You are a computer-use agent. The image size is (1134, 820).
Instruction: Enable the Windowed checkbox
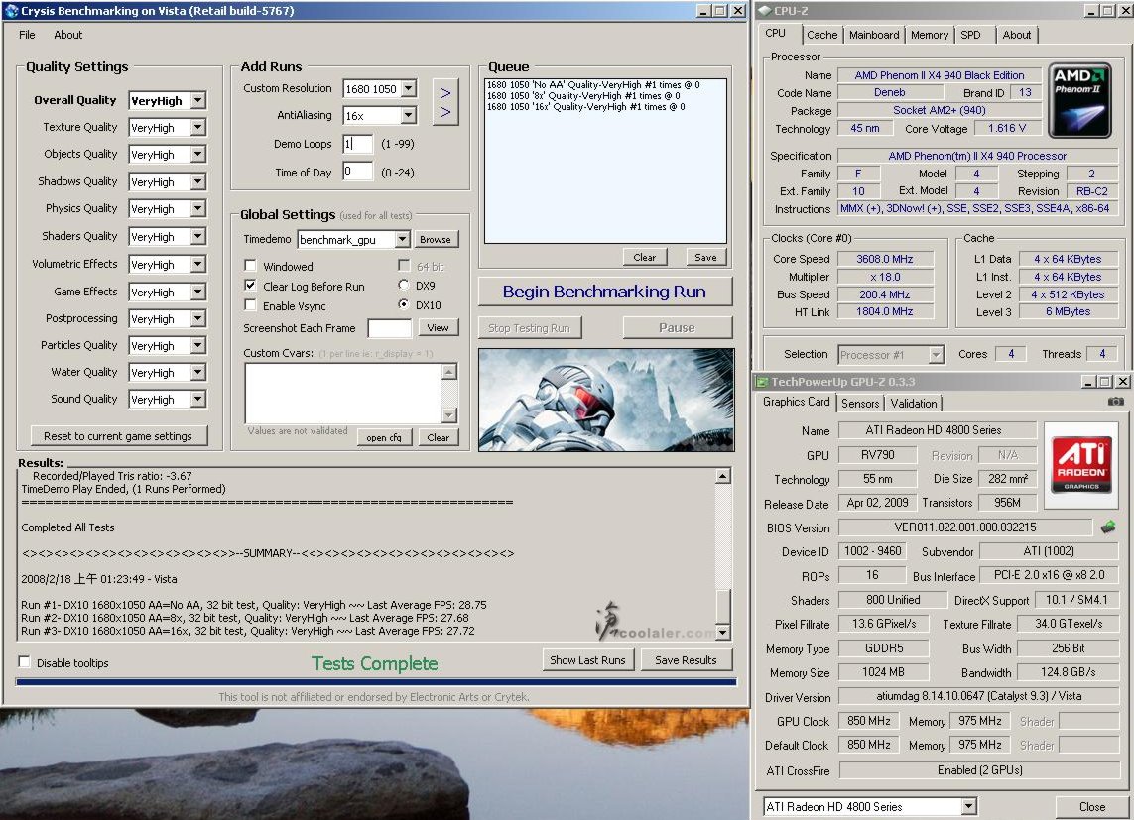[x=250, y=266]
